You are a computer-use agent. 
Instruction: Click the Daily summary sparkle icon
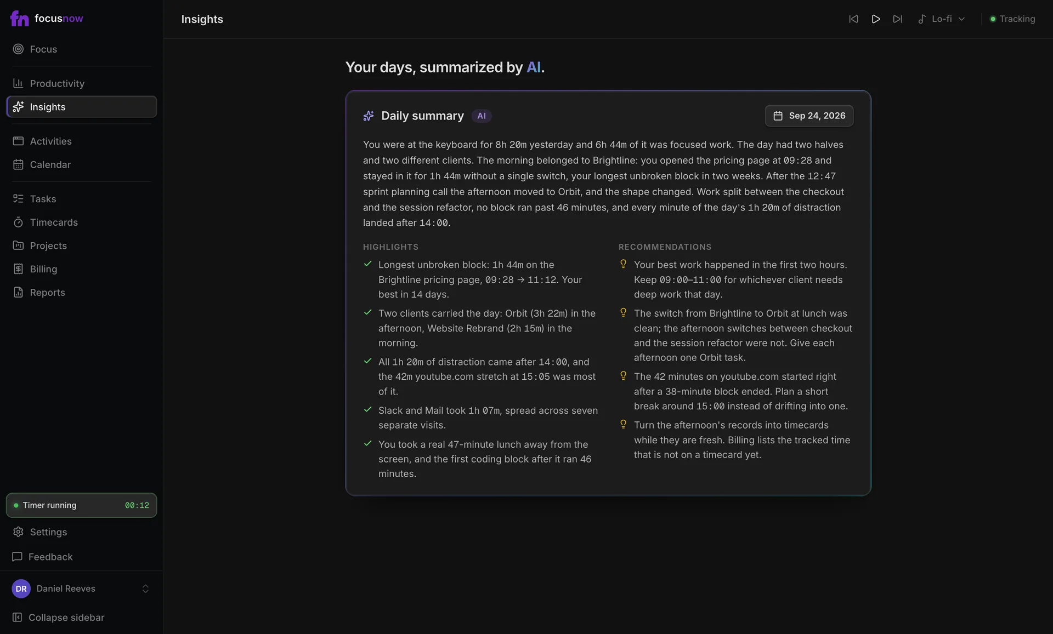(369, 116)
